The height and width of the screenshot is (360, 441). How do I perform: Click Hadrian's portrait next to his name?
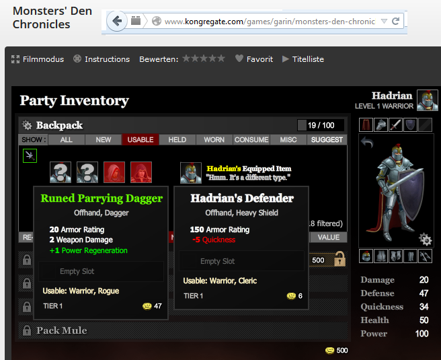coord(427,100)
